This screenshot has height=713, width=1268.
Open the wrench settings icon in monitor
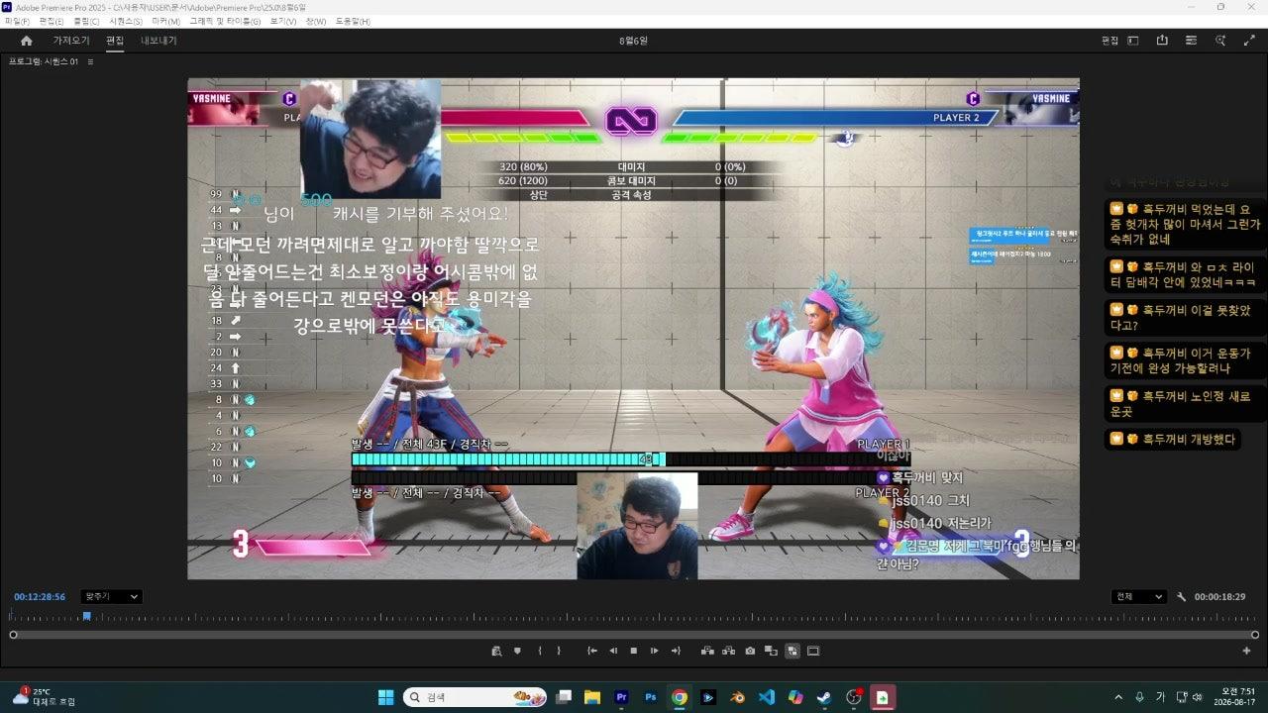click(1182, 597)
